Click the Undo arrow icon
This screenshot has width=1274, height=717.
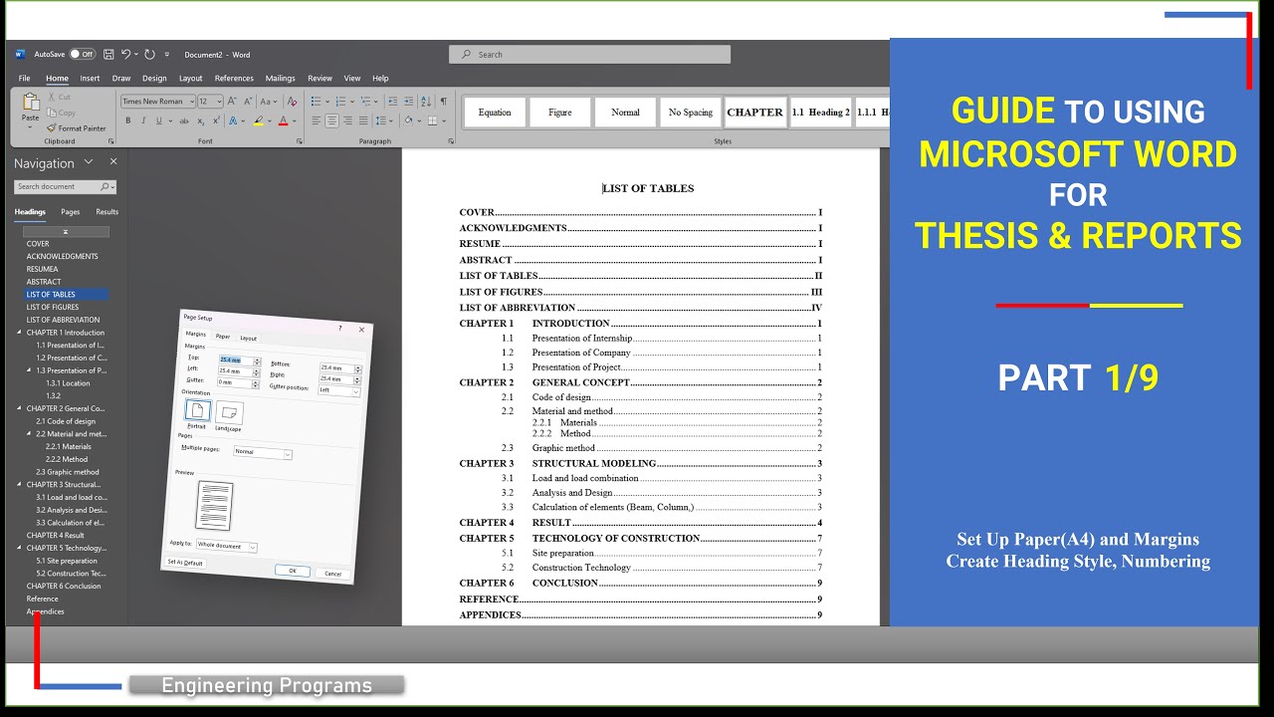(x=126, y=55)
